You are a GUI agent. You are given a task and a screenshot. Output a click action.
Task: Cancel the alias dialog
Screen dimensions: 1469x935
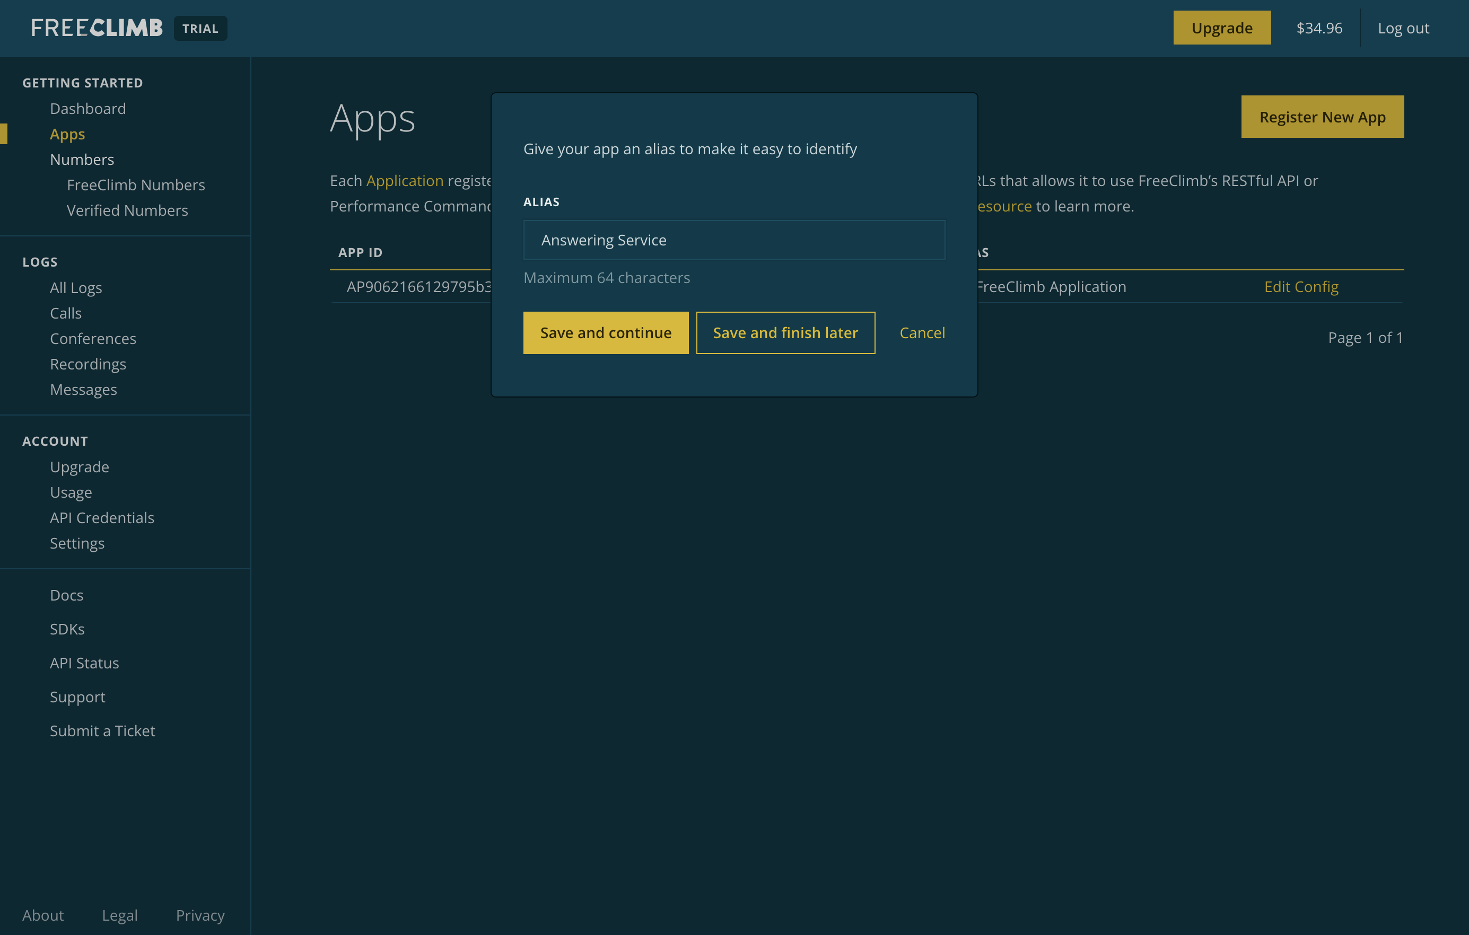coord(922,332)
